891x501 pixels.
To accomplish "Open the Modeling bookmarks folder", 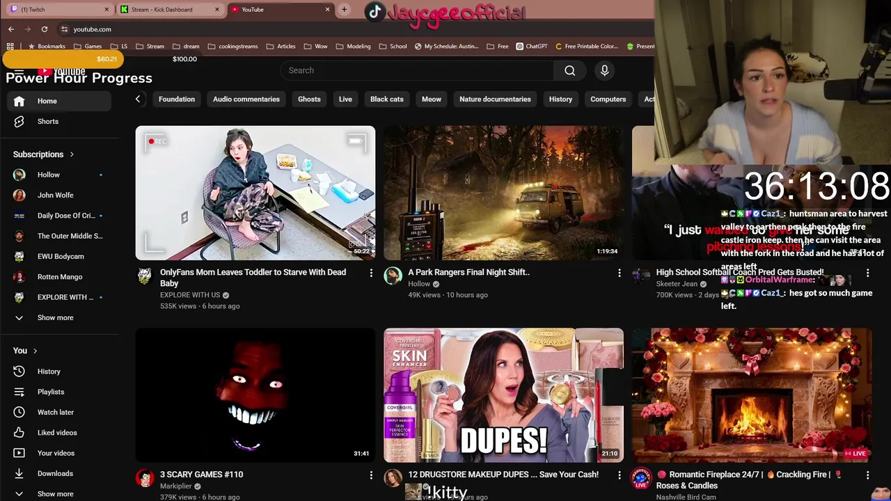I will [353, 47].
